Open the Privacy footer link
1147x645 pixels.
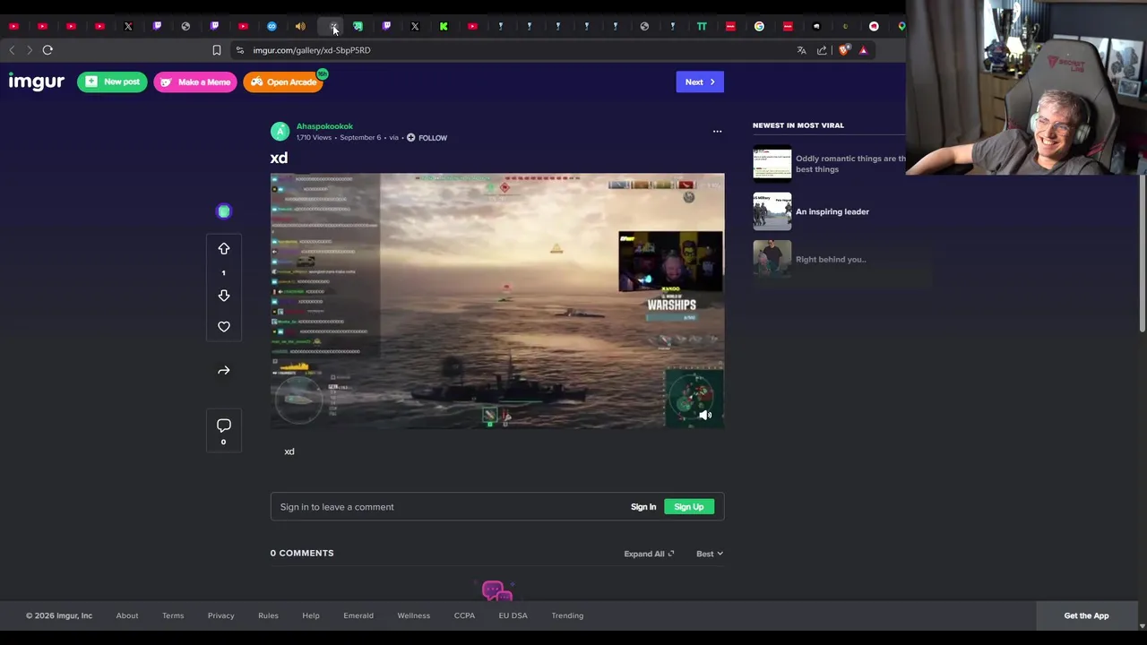(x=221, y=615)
